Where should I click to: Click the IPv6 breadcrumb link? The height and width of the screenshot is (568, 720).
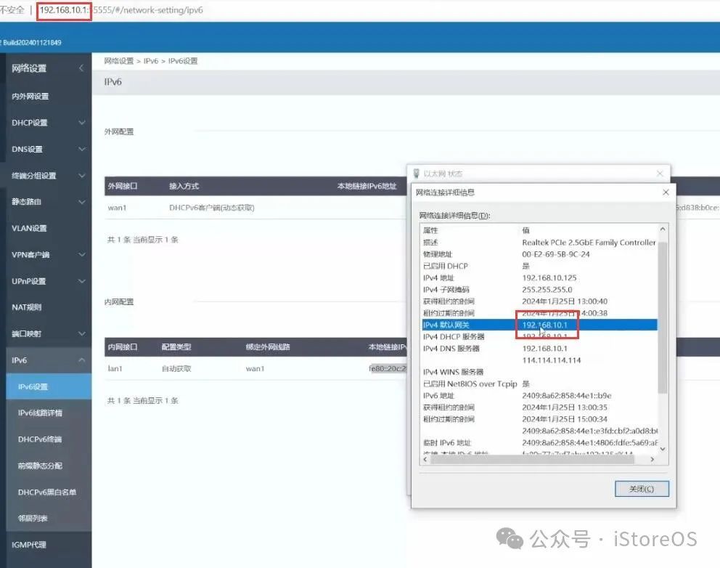pyautogui.click(x=151, y=61)
